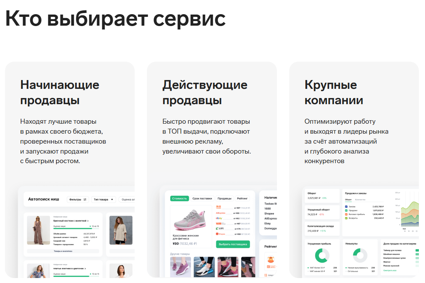This screenshot has height=283, width=425.
Task: Click the Швейная машина category row
Action: coord(401,254)
